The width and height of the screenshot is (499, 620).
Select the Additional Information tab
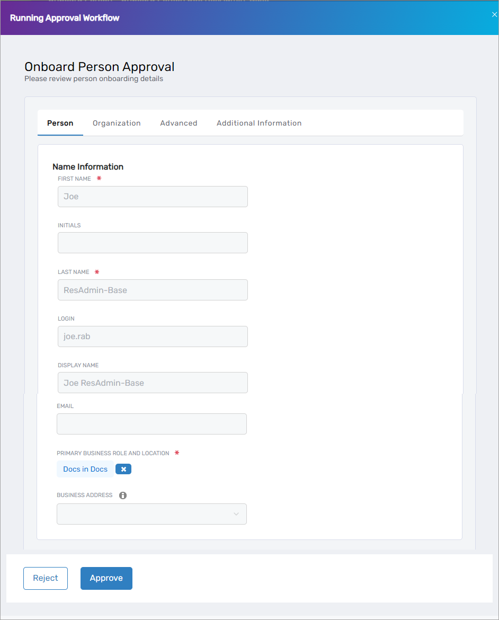[x=259, y=123]
